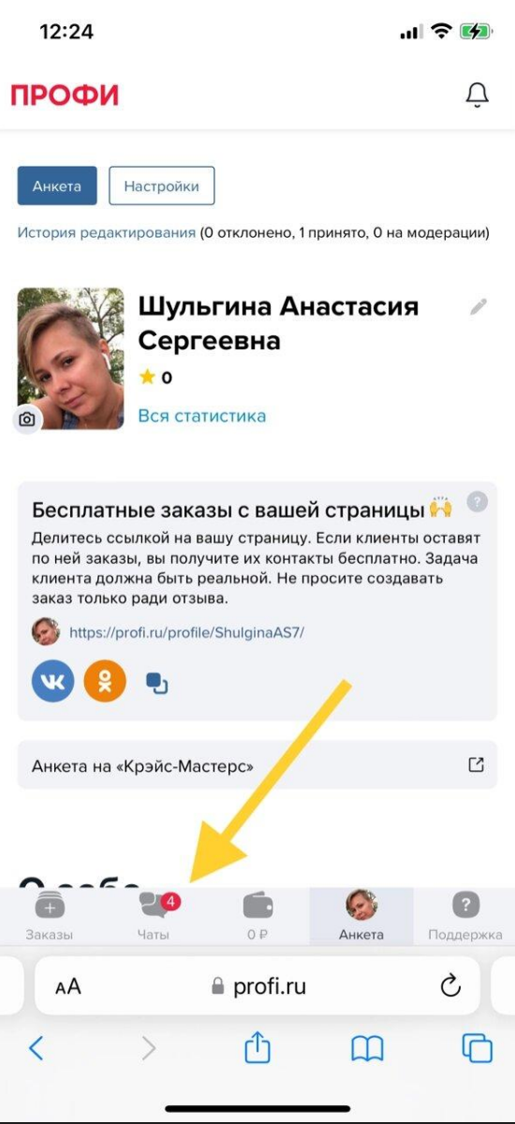Open help question mark in free orders card

point(478,502)
